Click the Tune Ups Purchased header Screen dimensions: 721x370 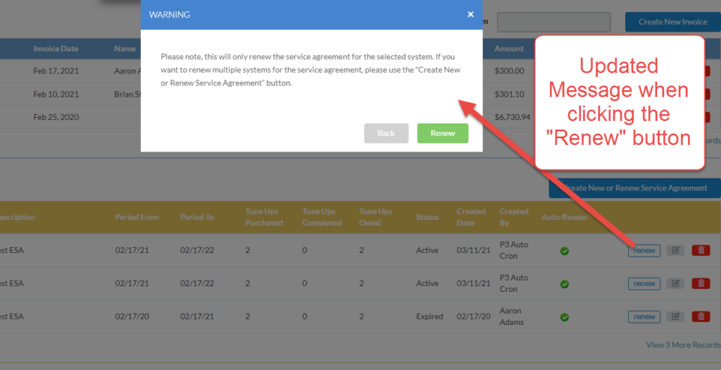point(263,217)
